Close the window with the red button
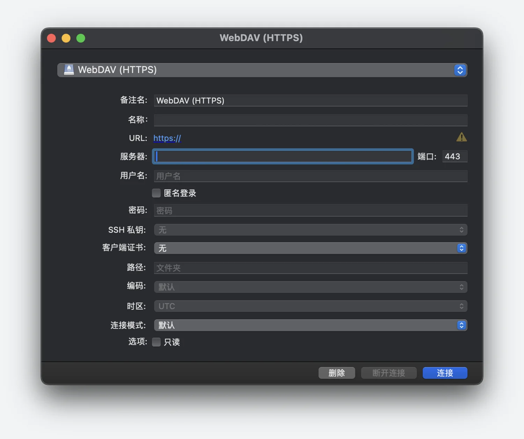Image resolution: width=524 pixels, height=439 pixels. click(51, 38)
